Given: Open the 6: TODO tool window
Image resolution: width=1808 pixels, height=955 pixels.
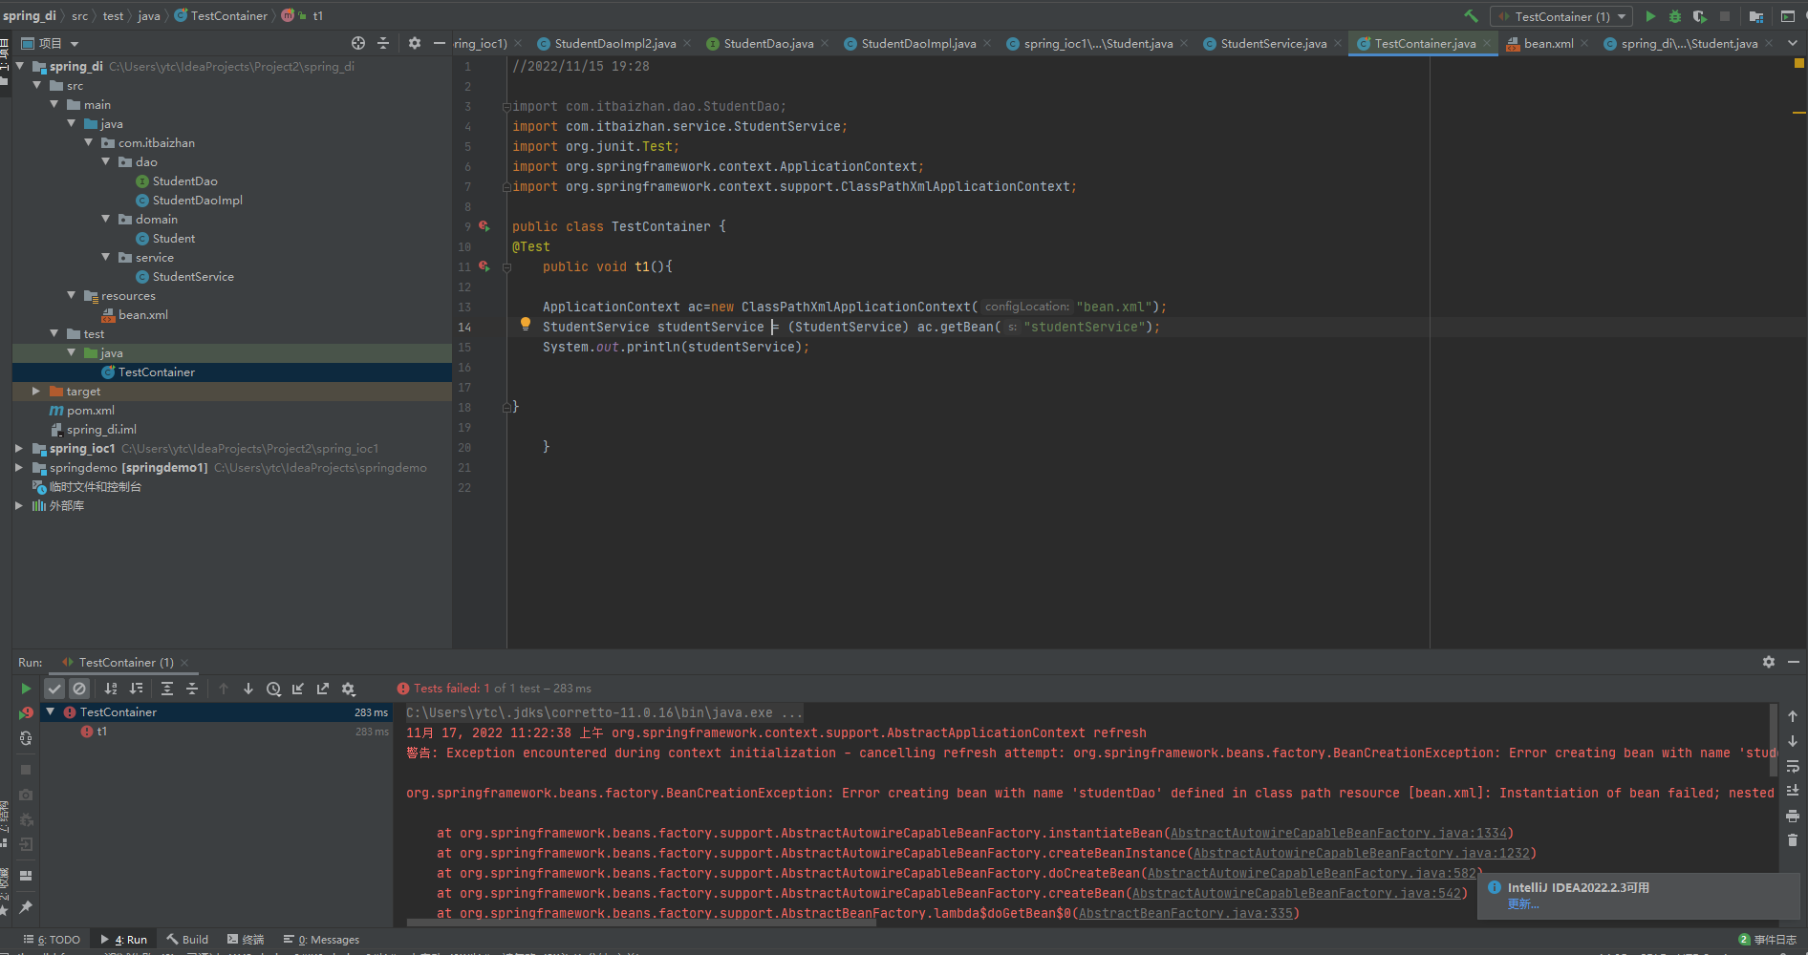Looking at the screenshot, I should click(x=52, y=940).
